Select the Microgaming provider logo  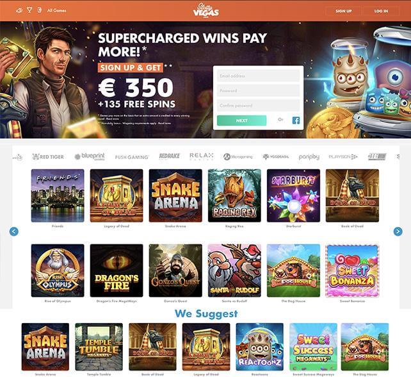coord(238,156)
